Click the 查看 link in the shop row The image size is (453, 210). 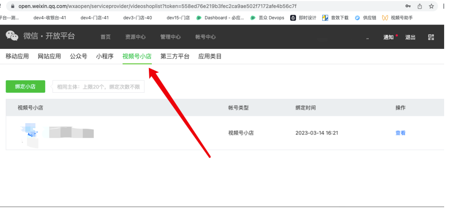coord(400,133)
